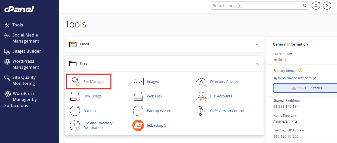
Task: Click the notifications bell icon
Action: (x=316, y=6)
